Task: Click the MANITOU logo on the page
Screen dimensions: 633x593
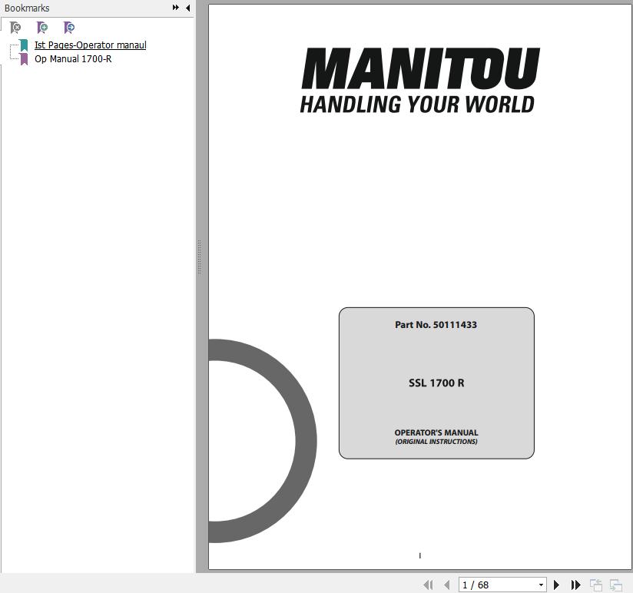Action: [420, 68]
